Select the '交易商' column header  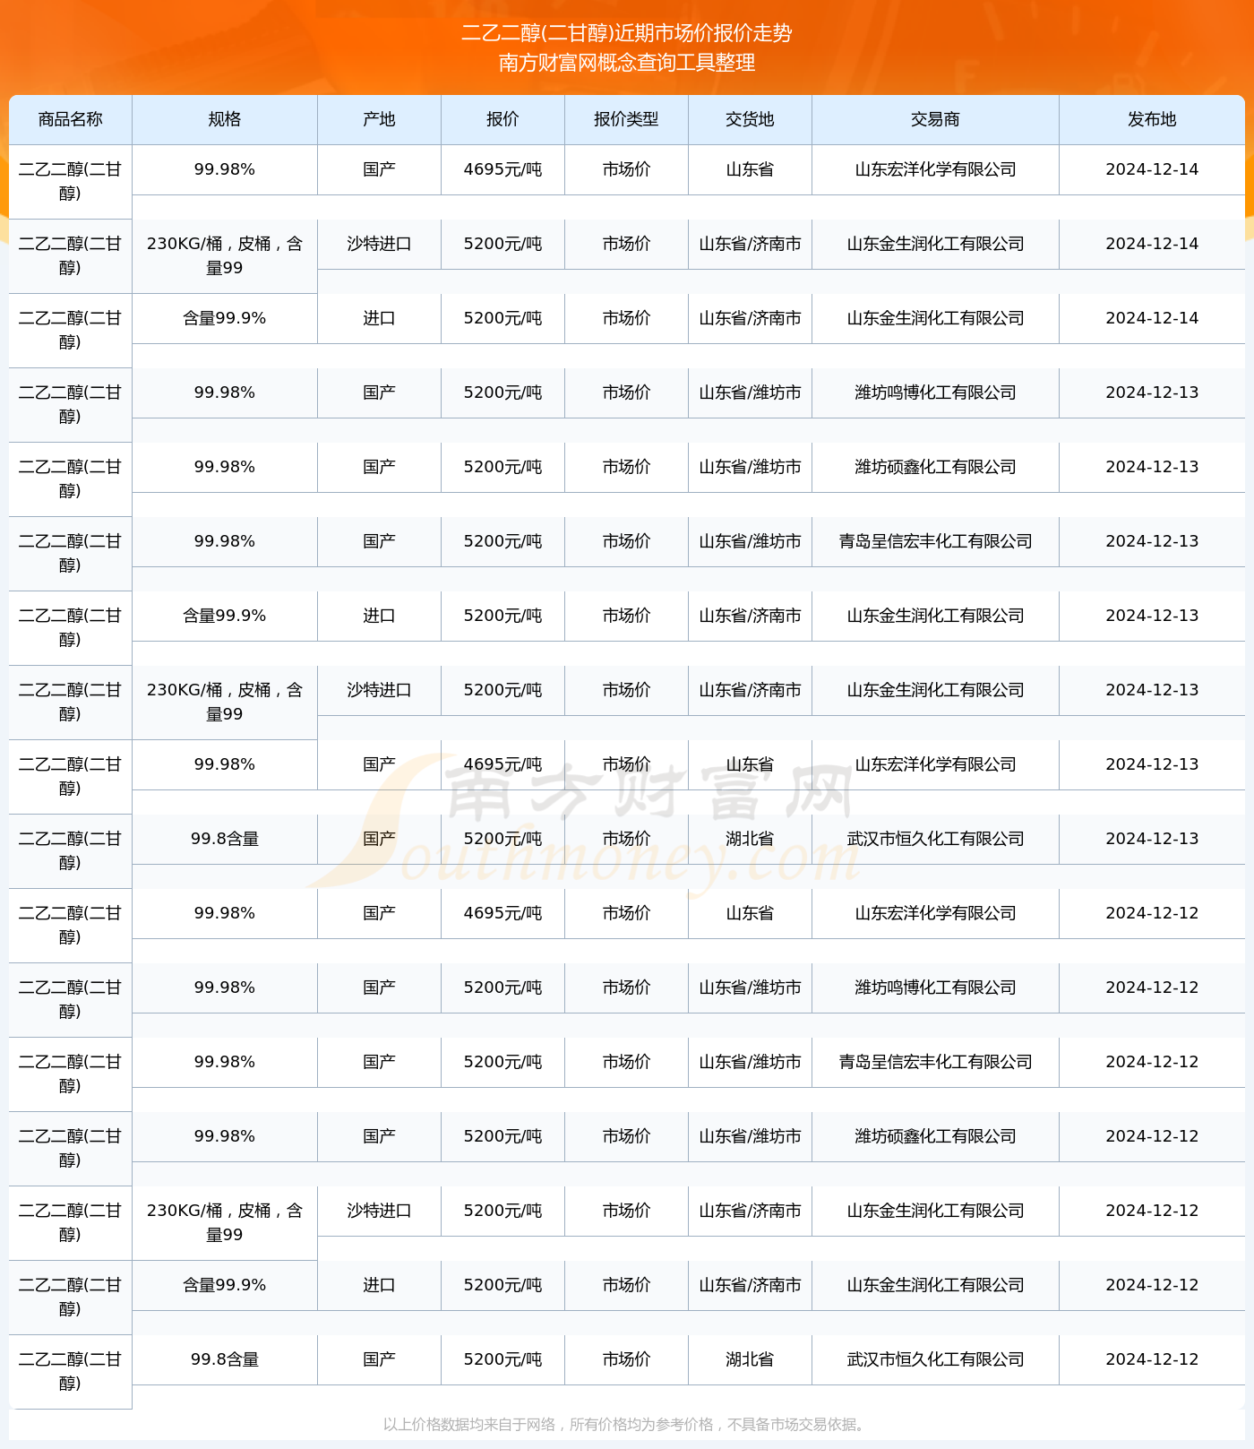click(936, 119)
